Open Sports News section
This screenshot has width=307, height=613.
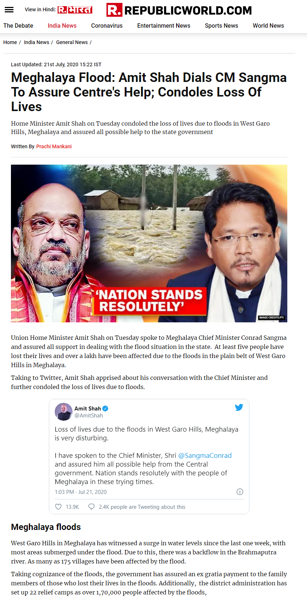(221, 25)
